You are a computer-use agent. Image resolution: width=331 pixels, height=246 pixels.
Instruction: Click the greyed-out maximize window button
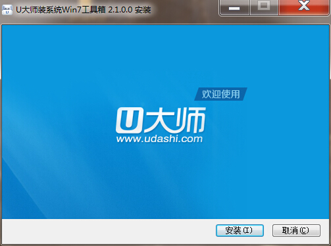pos(264,7)
